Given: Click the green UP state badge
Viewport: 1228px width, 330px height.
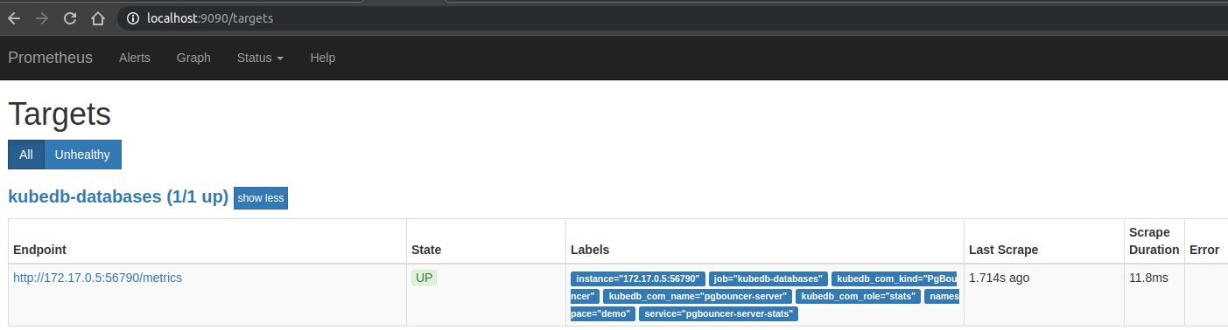Looking at the screenshot, I should tap(425, 278).
